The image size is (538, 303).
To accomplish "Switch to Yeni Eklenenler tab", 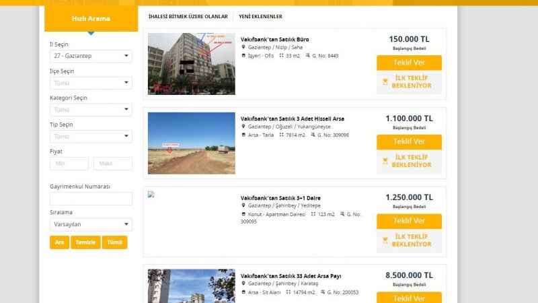I will [260, 16].
